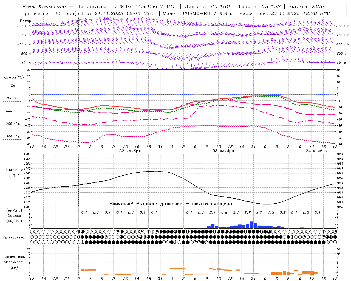
Task: Click the station name Kem_Kemerovo
Action: click(44, 7)
